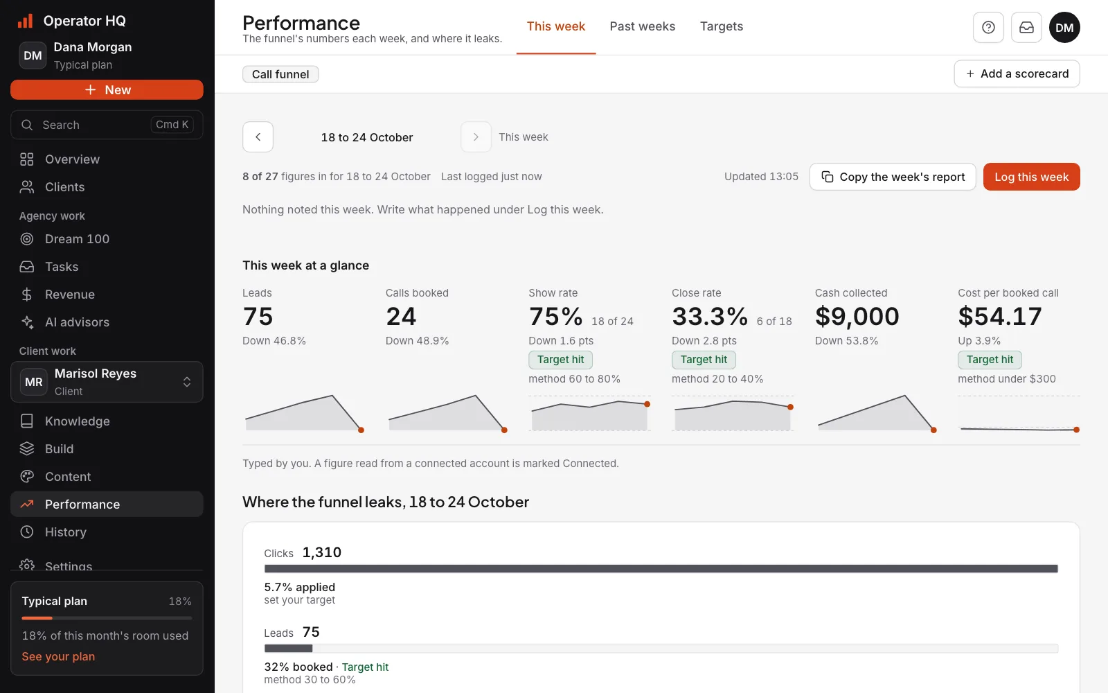Click the Calls booked value 24
Image resolution: width=1108 pixels, height=693 pixels.
point(401,317)
